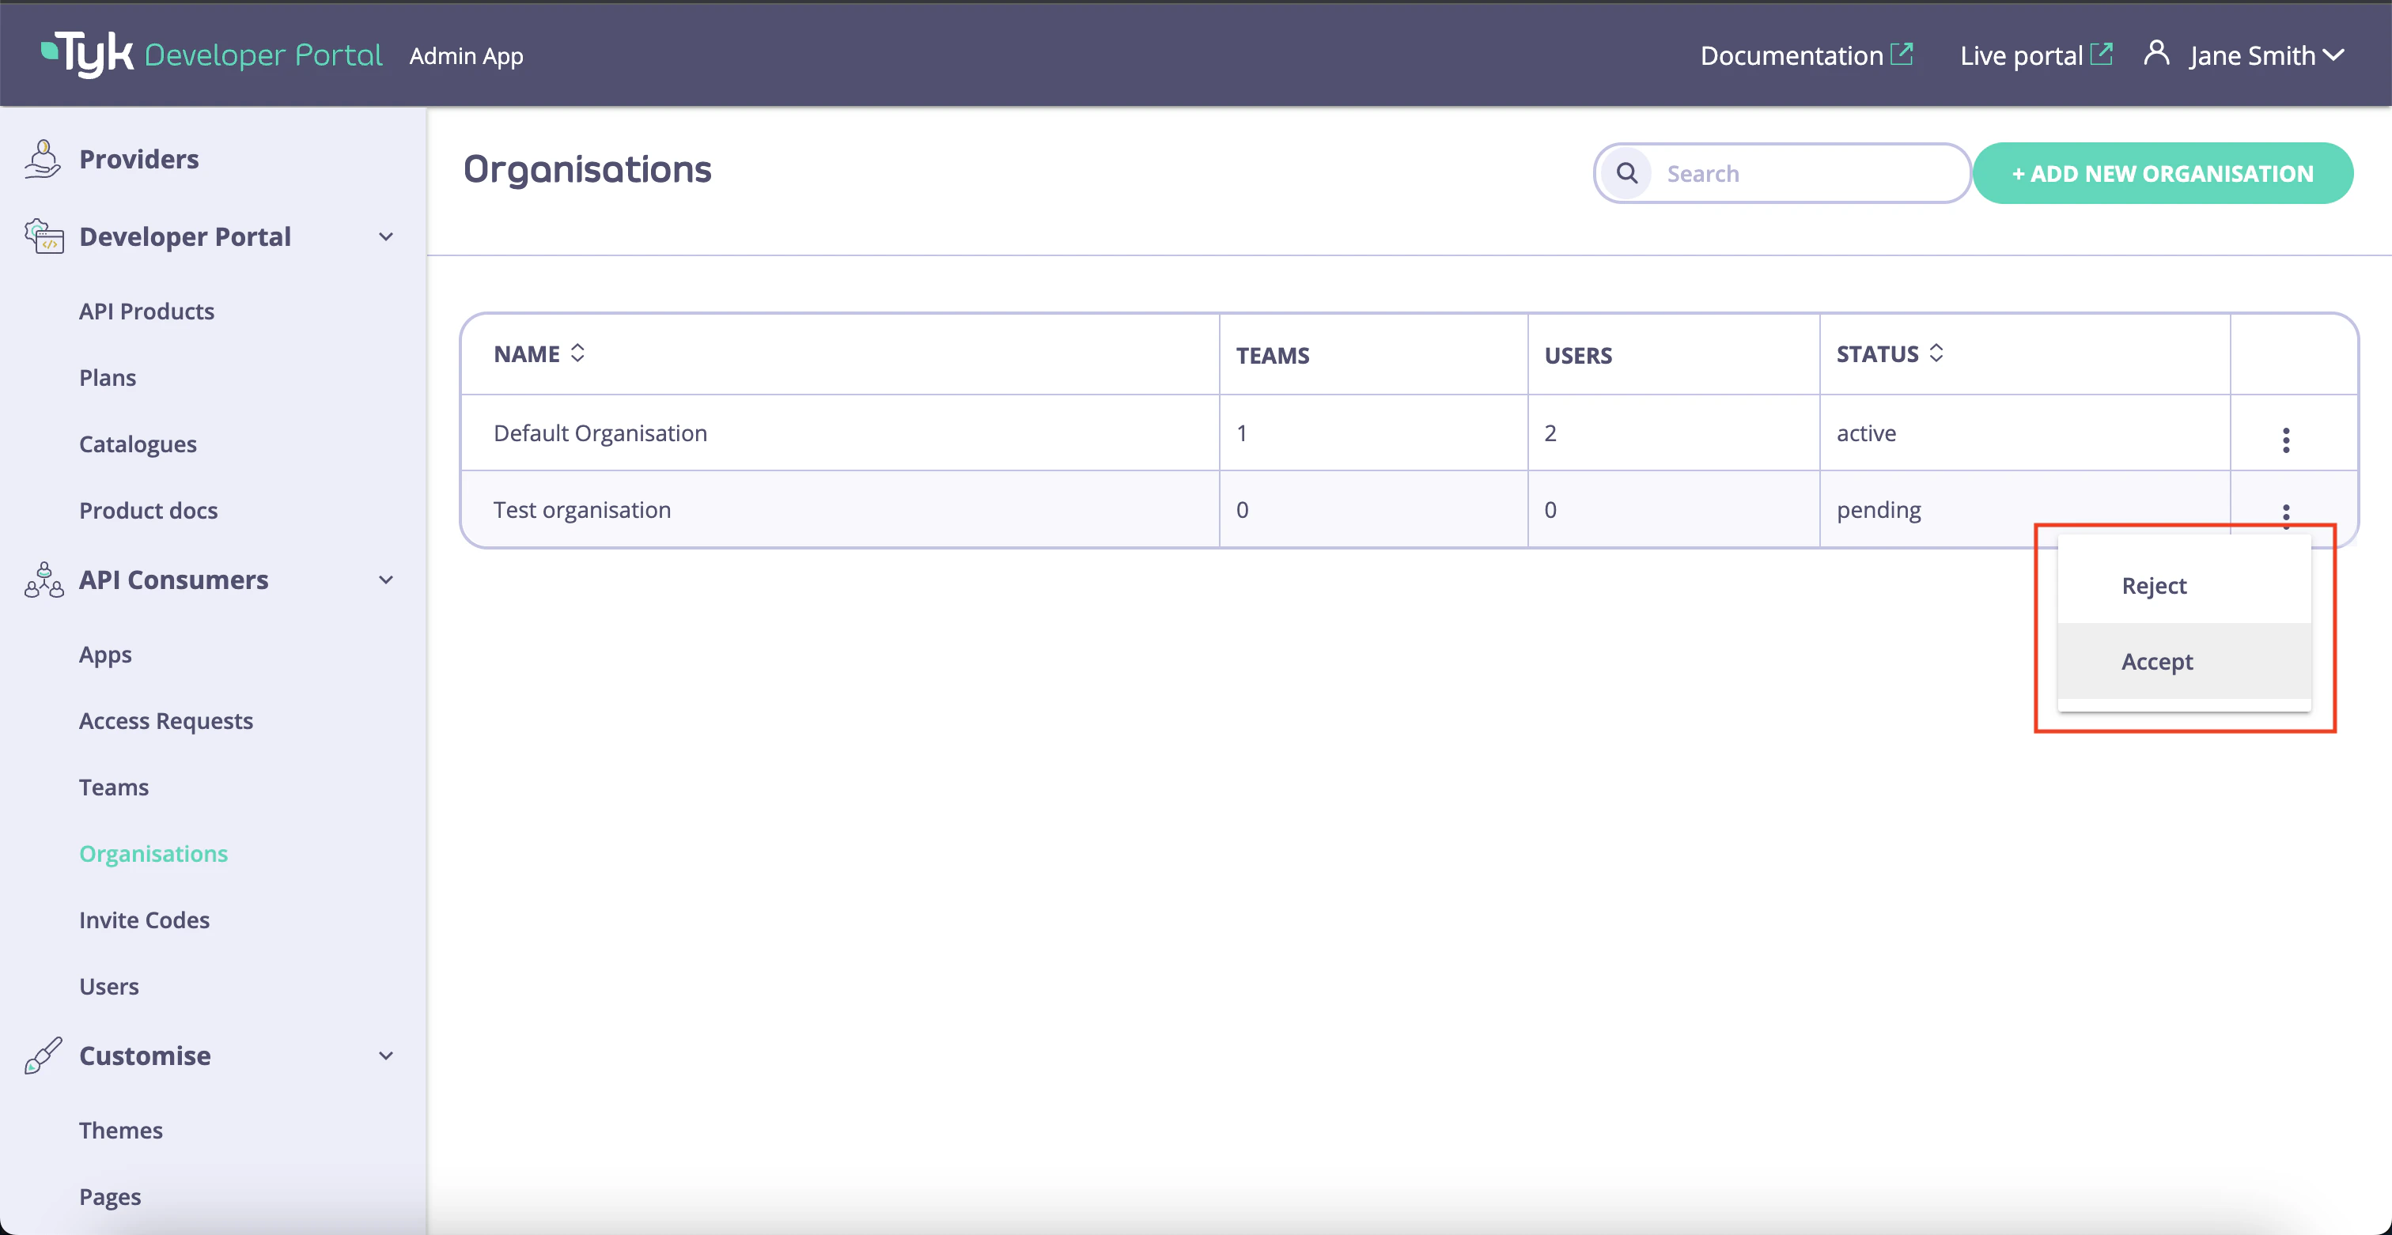Toggle the NAME column sort
This screenshot has height=1235, width=2392.
(x=577, y=353)
